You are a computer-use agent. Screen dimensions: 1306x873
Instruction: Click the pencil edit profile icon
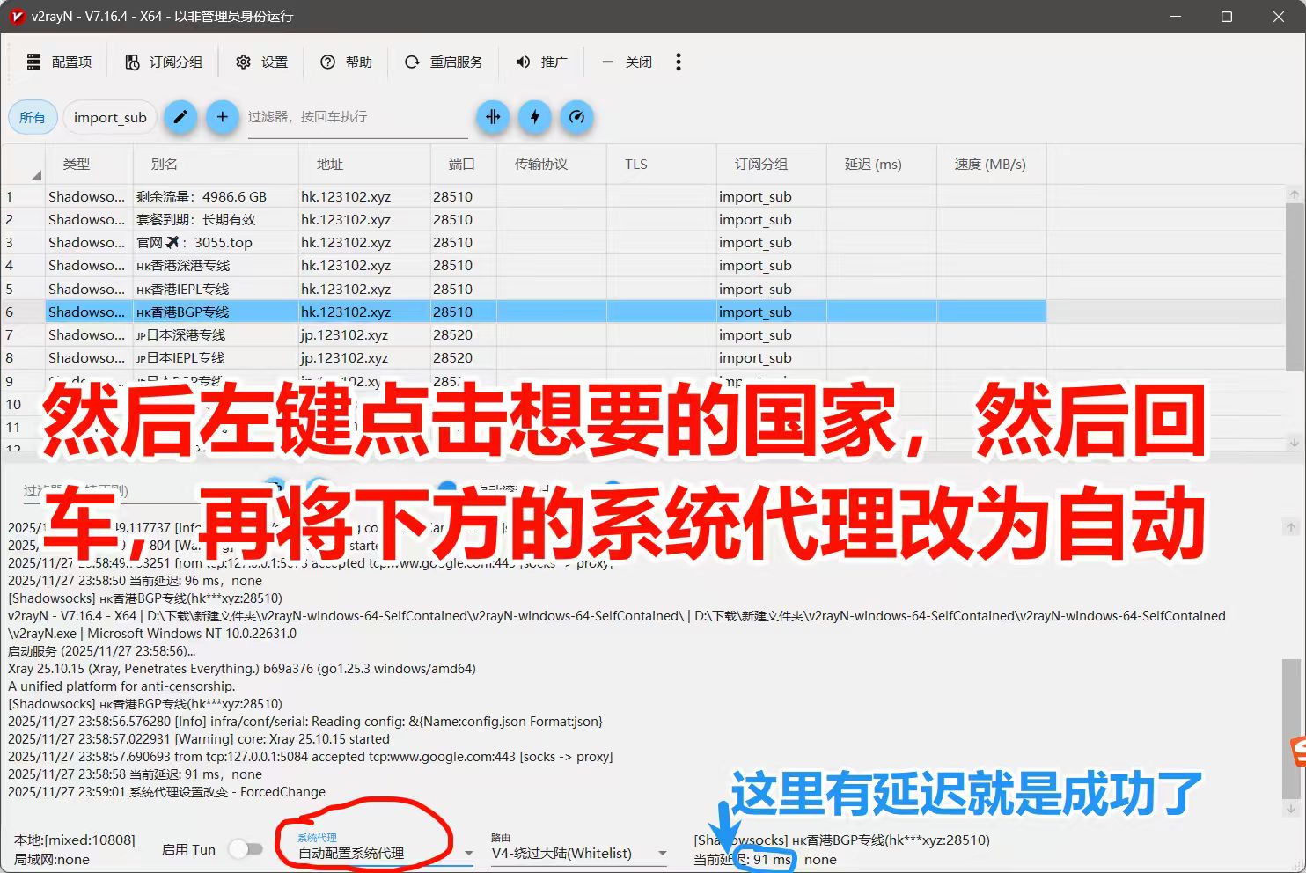click(x=180, y=117)
